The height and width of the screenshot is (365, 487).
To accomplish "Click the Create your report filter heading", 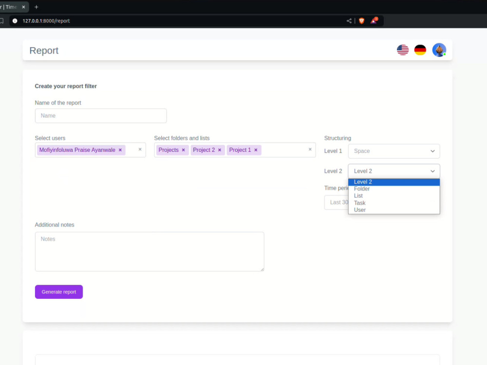I will click(66, 86).
